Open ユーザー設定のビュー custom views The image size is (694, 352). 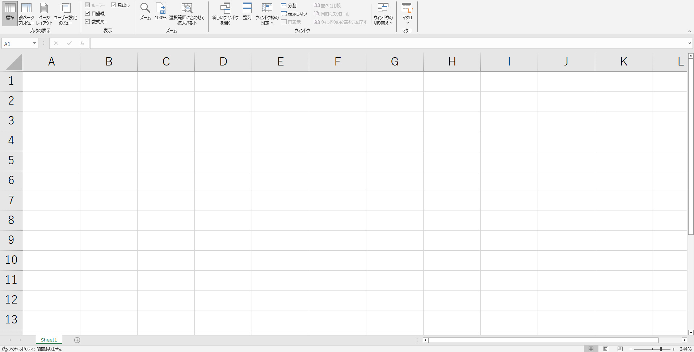point(65,14)
